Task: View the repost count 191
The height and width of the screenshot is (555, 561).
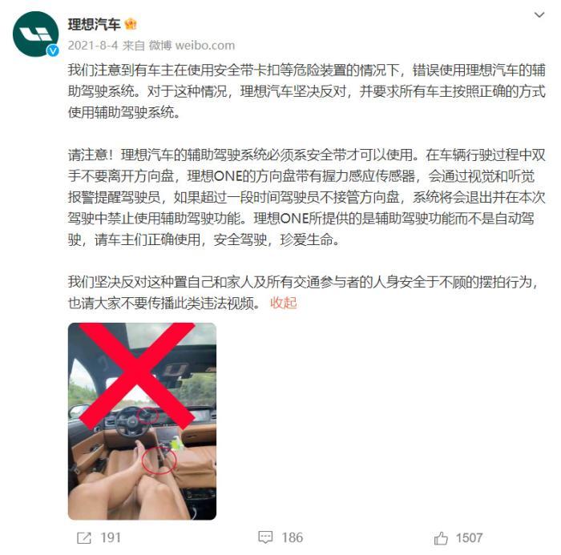Action: tap(111, 537)
